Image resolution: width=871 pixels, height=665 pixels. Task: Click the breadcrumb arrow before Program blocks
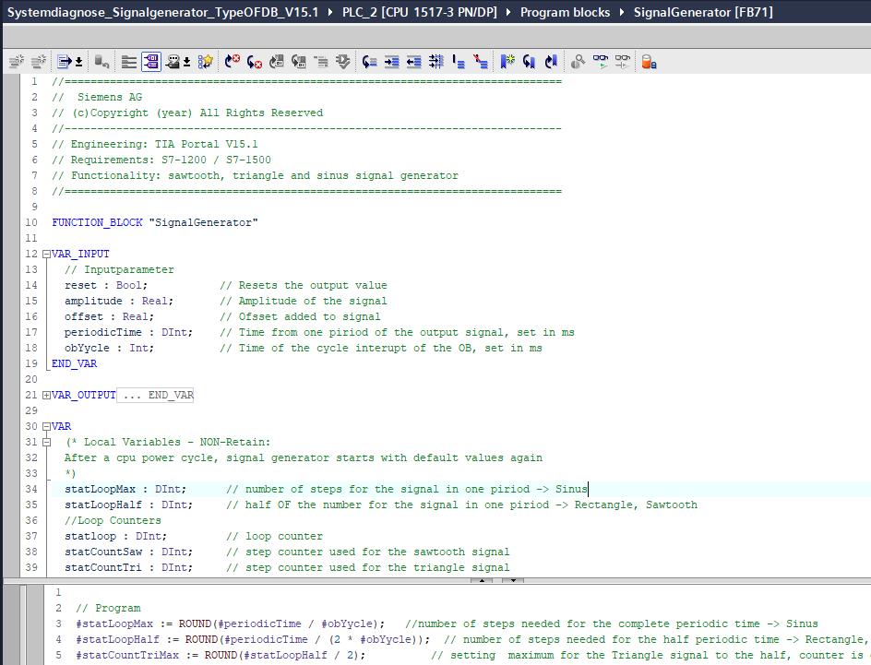click(x=508, y=12)
